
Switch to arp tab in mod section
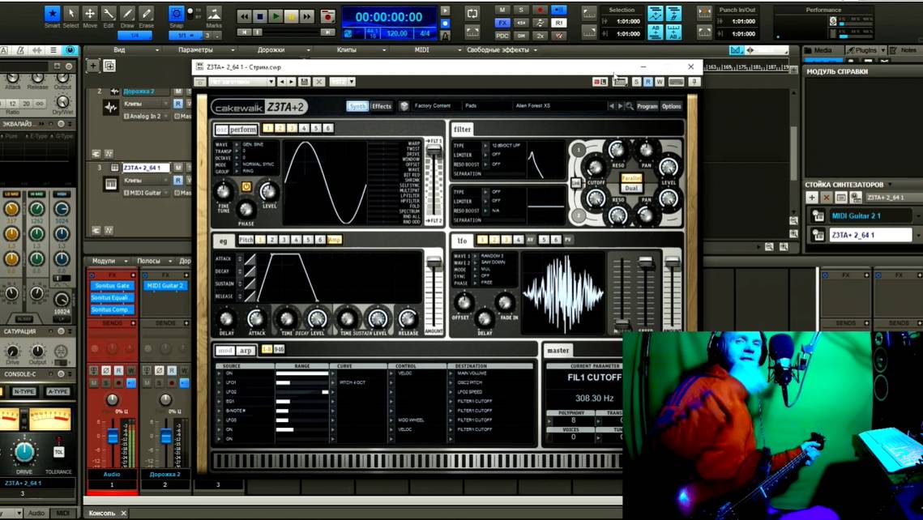point(246,350)
